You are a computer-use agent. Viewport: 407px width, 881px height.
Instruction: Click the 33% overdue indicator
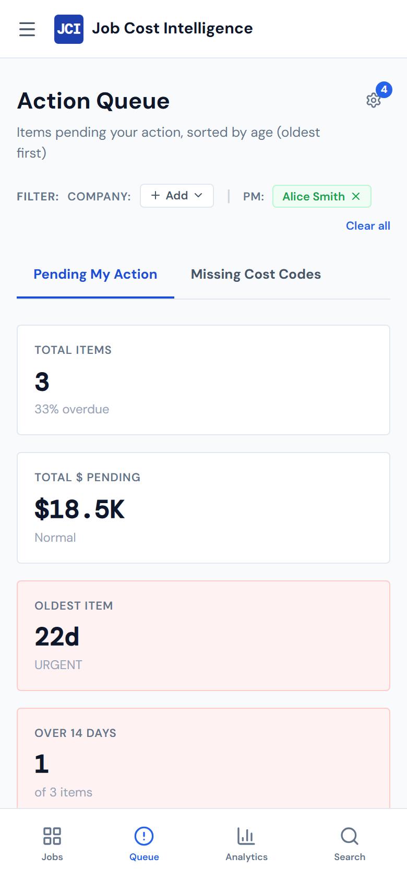tap(72, 409)
